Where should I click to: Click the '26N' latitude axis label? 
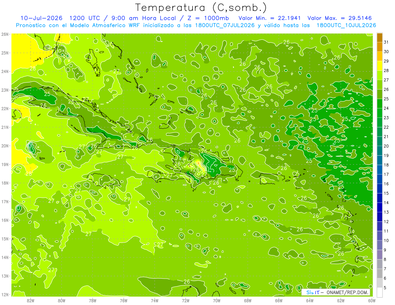point(5,34)
